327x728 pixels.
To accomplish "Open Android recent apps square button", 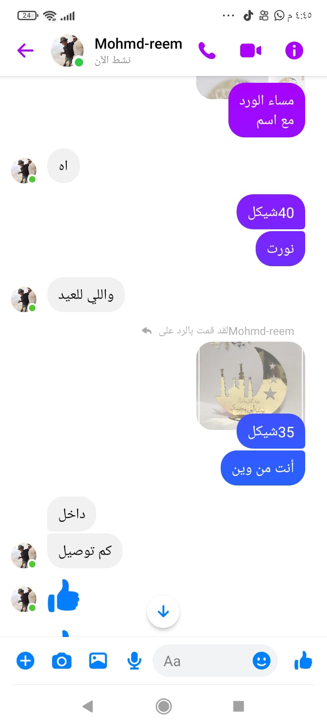I will pos(238,706).
